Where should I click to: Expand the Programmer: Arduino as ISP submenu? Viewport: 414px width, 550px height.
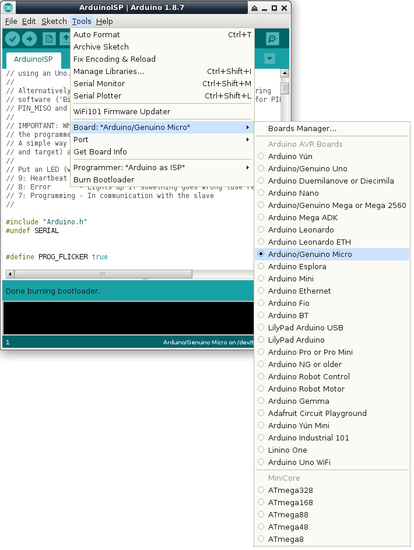pos(162,168)
